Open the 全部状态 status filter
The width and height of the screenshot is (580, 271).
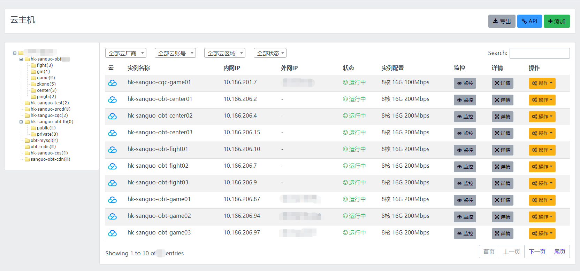coord(270,53)
